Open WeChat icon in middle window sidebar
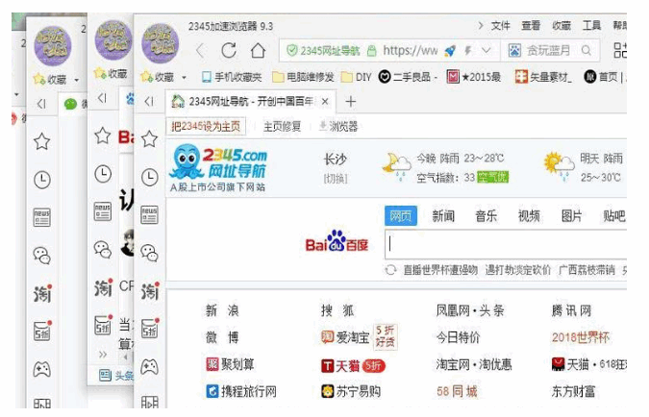 pos(103,250)
